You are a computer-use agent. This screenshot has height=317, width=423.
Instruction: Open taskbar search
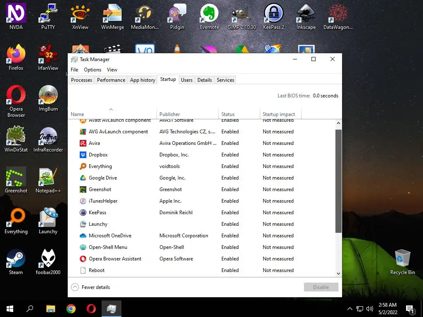pos(30,309)
